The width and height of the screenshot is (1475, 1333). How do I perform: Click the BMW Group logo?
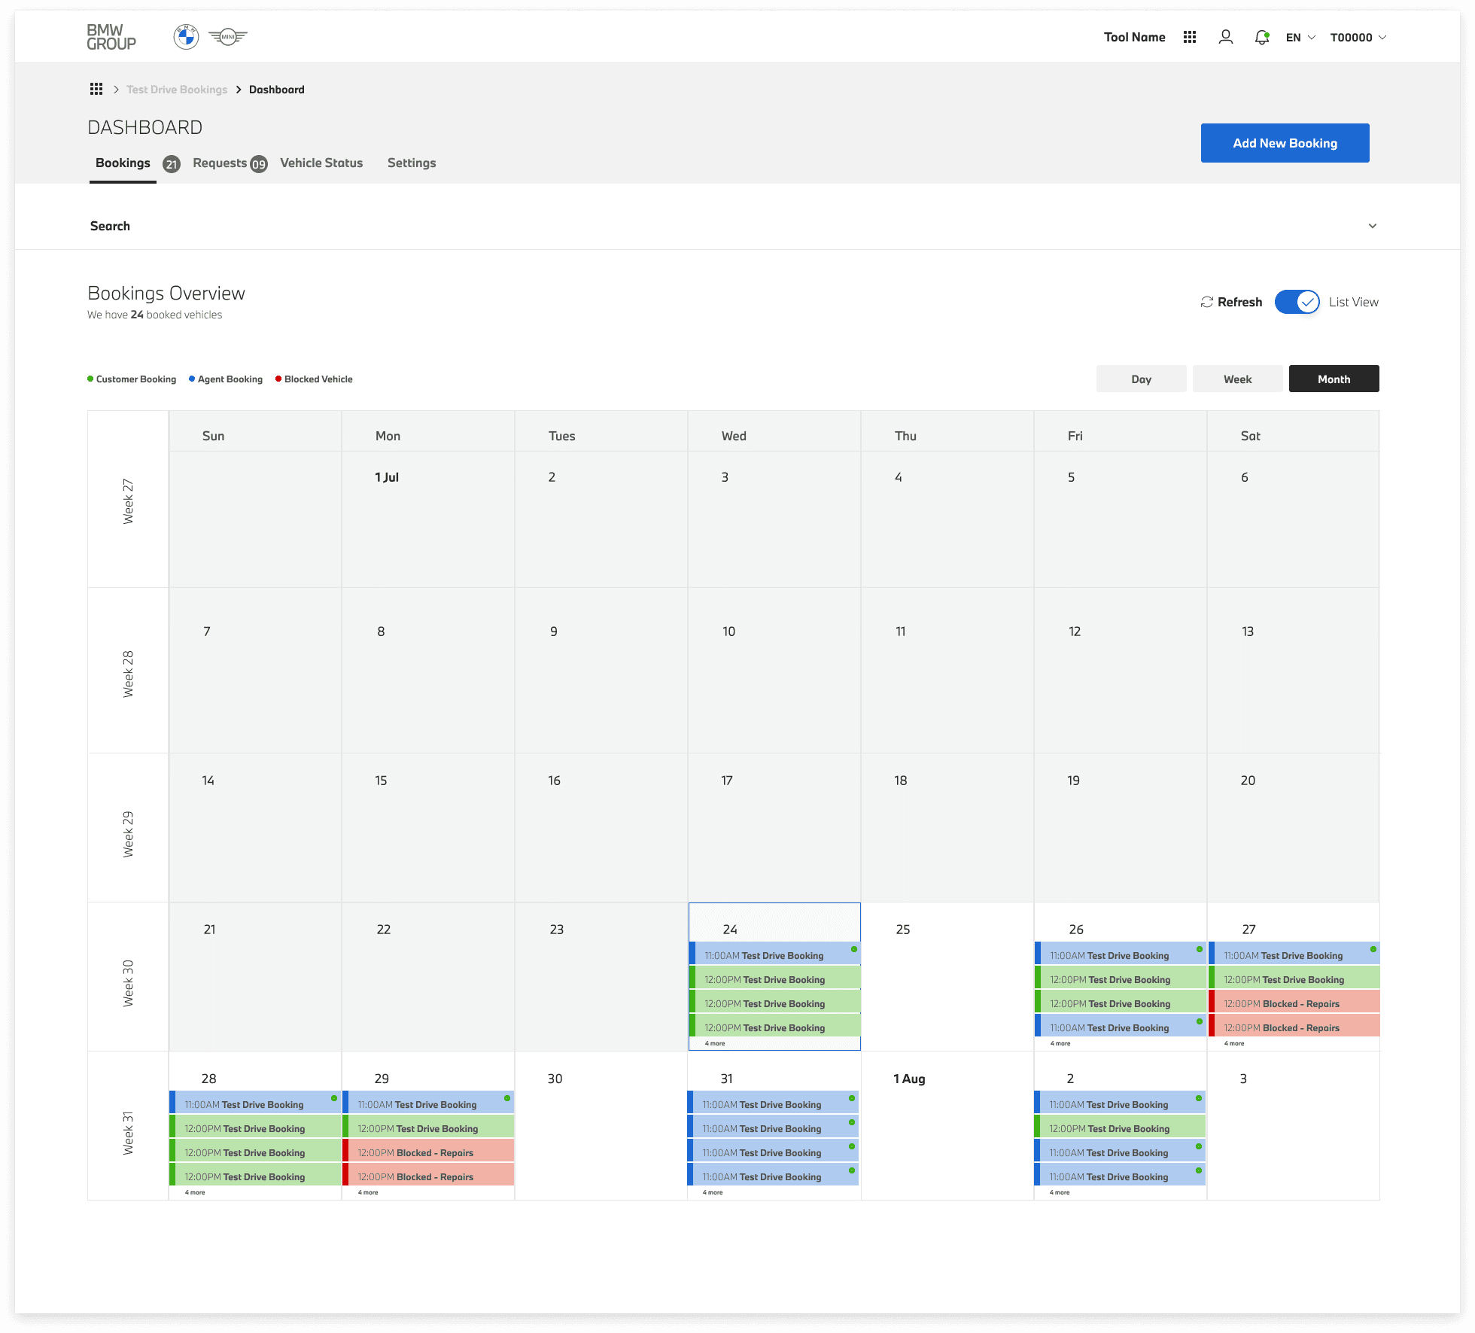[x=111, y=37]
